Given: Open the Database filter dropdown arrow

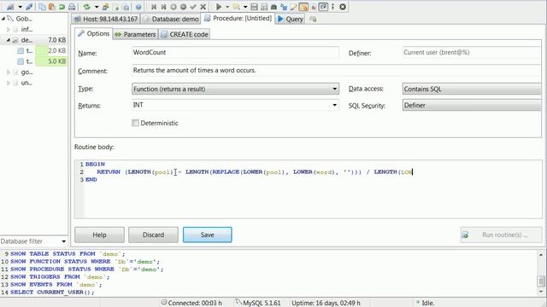Looking at the screenshot, I should coord(63,241).
